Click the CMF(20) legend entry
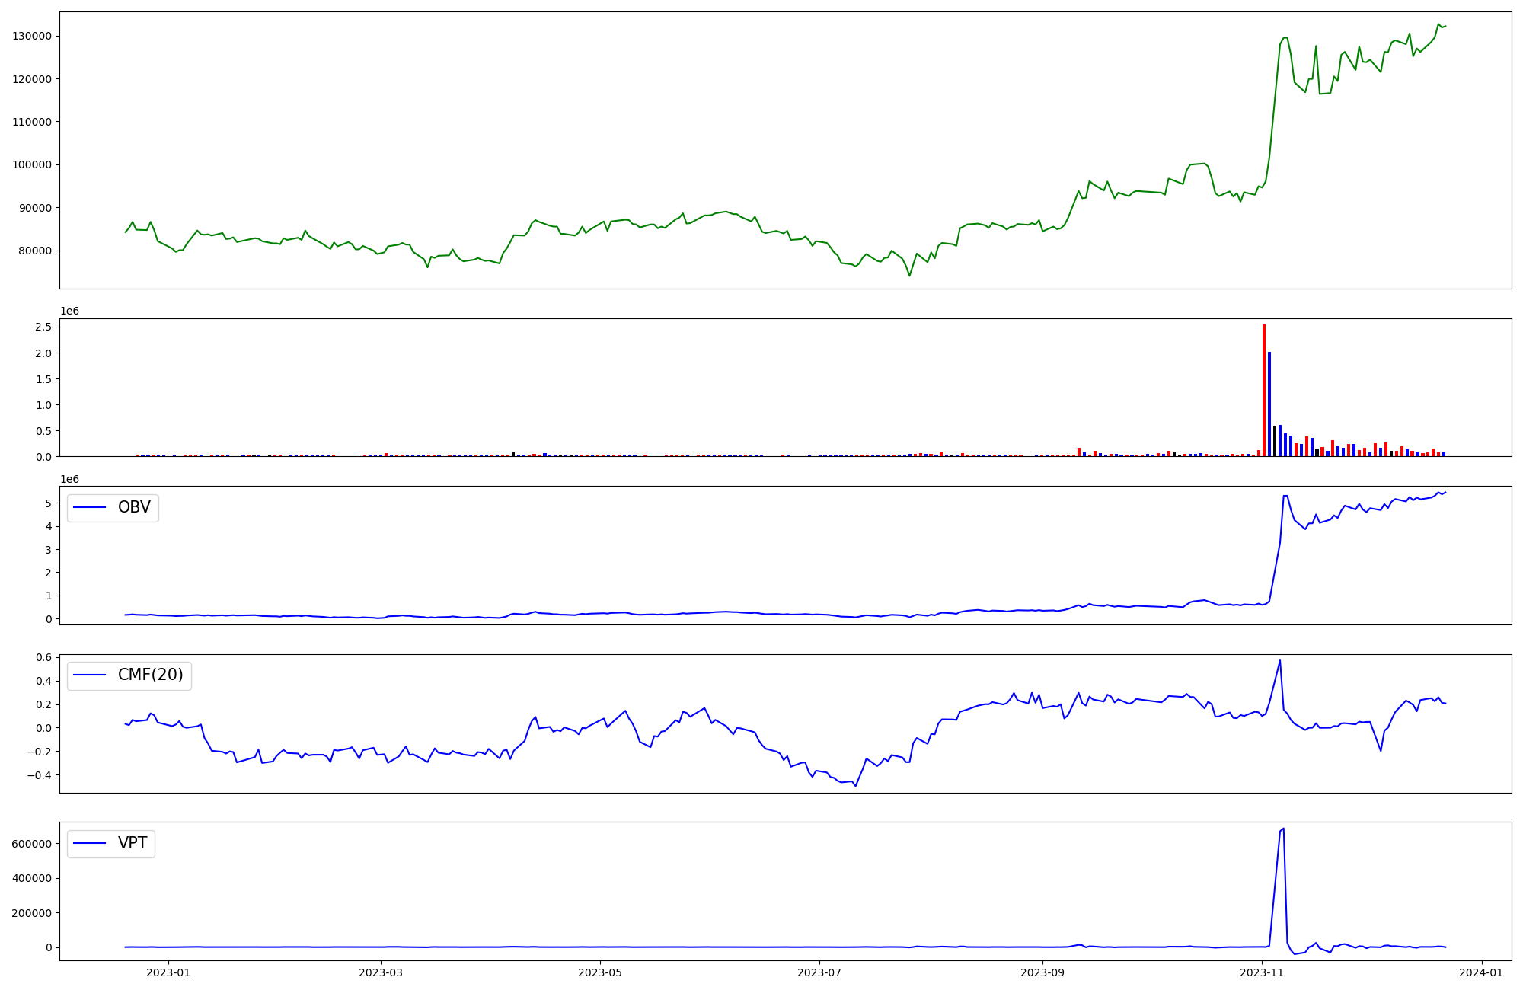Screen dimensions: 1523x990 click(x=150, y=675)
